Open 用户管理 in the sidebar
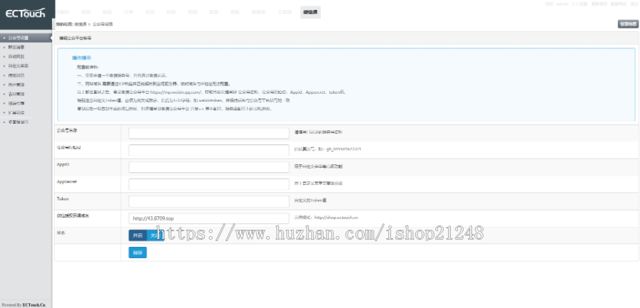 pos(16,85)
